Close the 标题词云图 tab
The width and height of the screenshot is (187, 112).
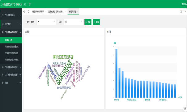(x=78, y=11)
